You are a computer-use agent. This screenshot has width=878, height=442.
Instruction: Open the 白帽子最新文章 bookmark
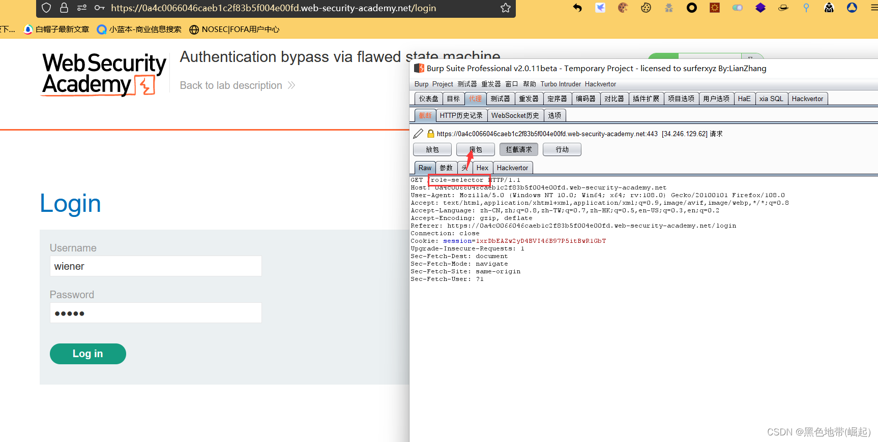56,29
